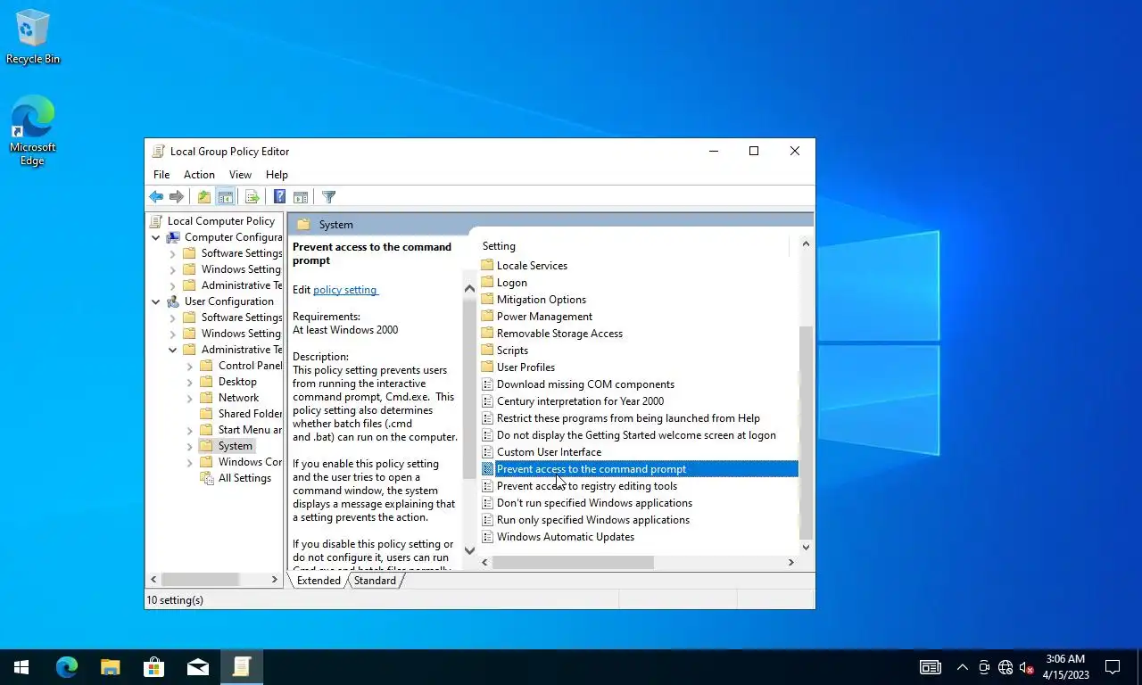Open the Help menu
This screenshot has height=685, width=1142.
click(x=277, y=175)
